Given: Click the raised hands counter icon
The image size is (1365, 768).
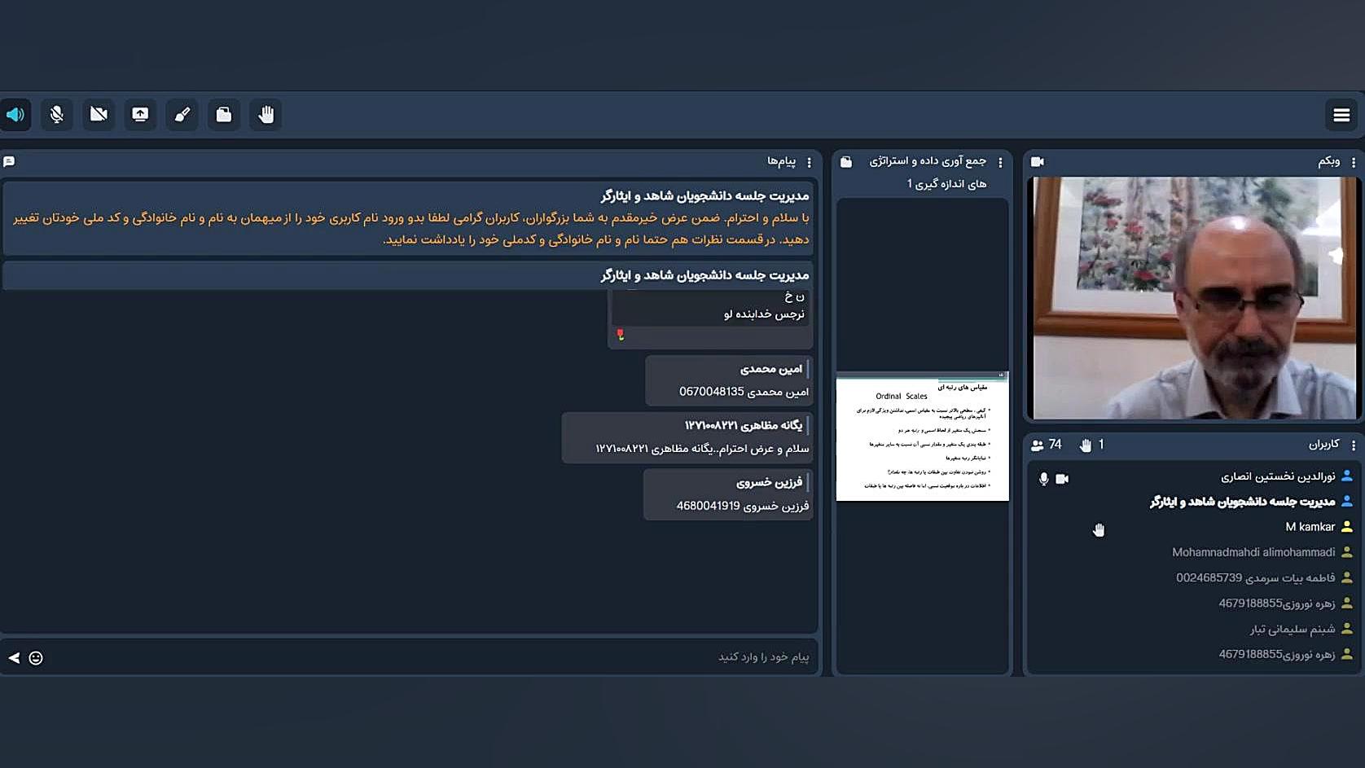Looking at the screenshot, I should point(1086,445).
